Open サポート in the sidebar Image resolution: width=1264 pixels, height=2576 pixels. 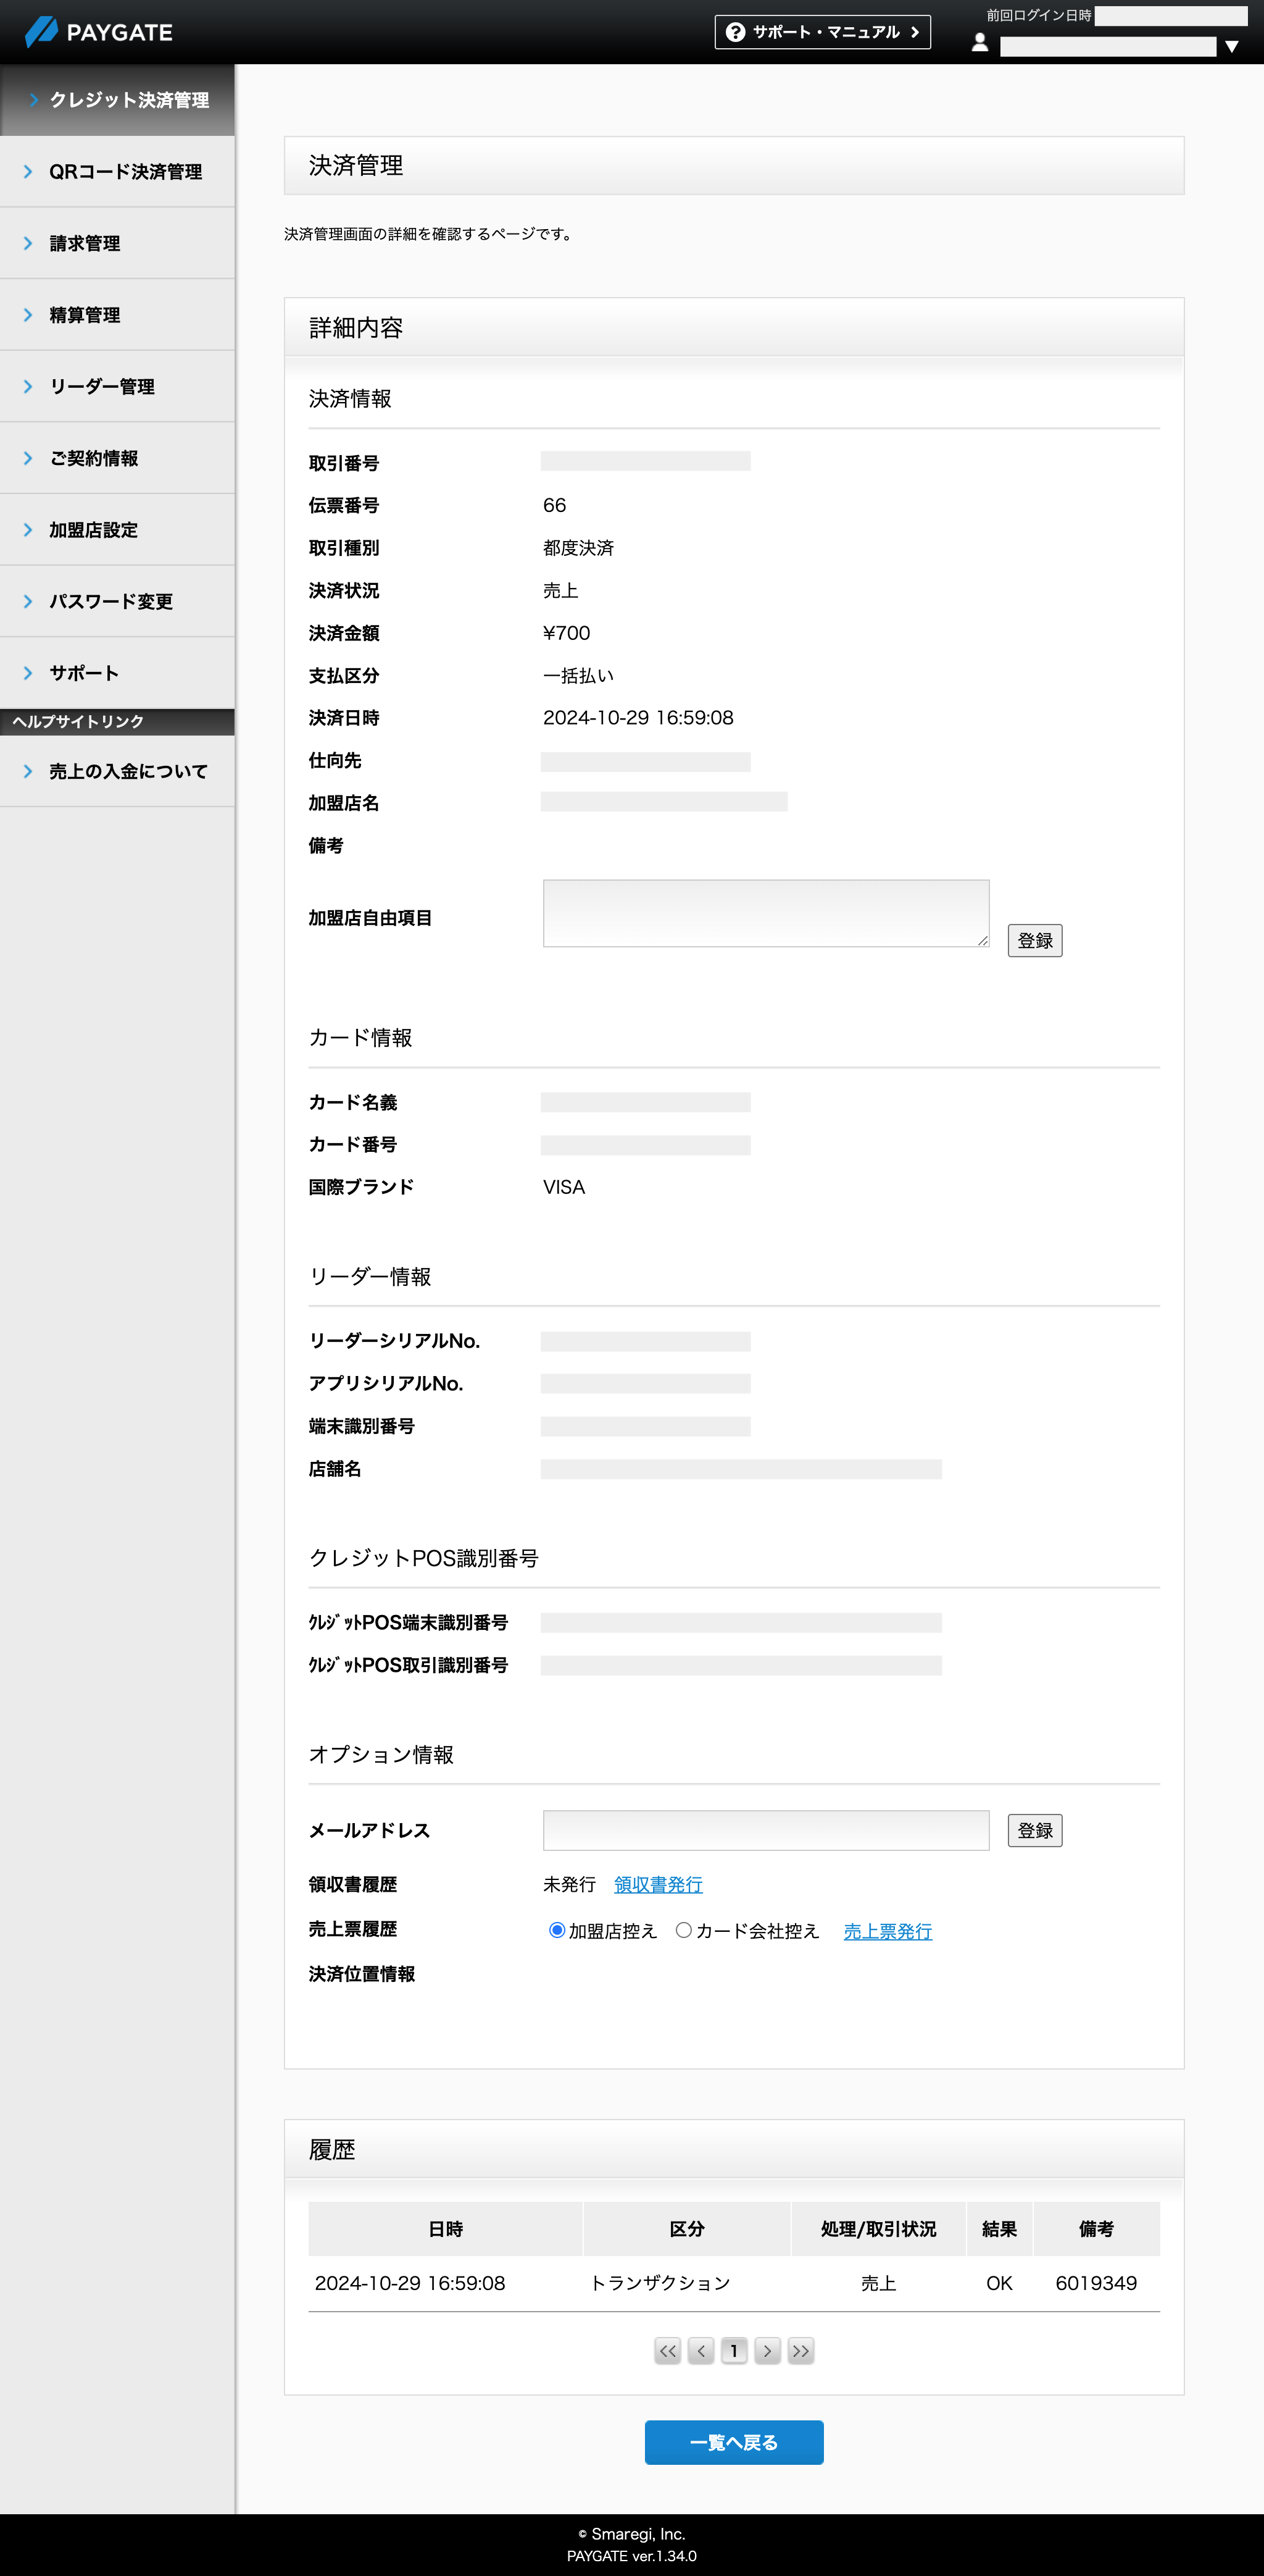click(117, 673)
